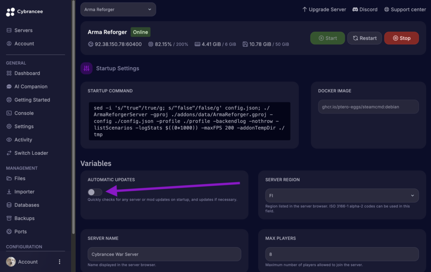Click the Startup Settings sliders icon
The width and height of the screenshot is (431, 272).
pyautogui.click(x=86, y=69)
